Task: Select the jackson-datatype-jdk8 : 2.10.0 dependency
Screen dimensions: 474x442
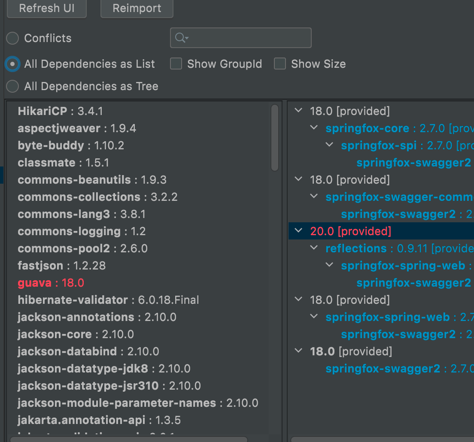Action: (104, 369)
